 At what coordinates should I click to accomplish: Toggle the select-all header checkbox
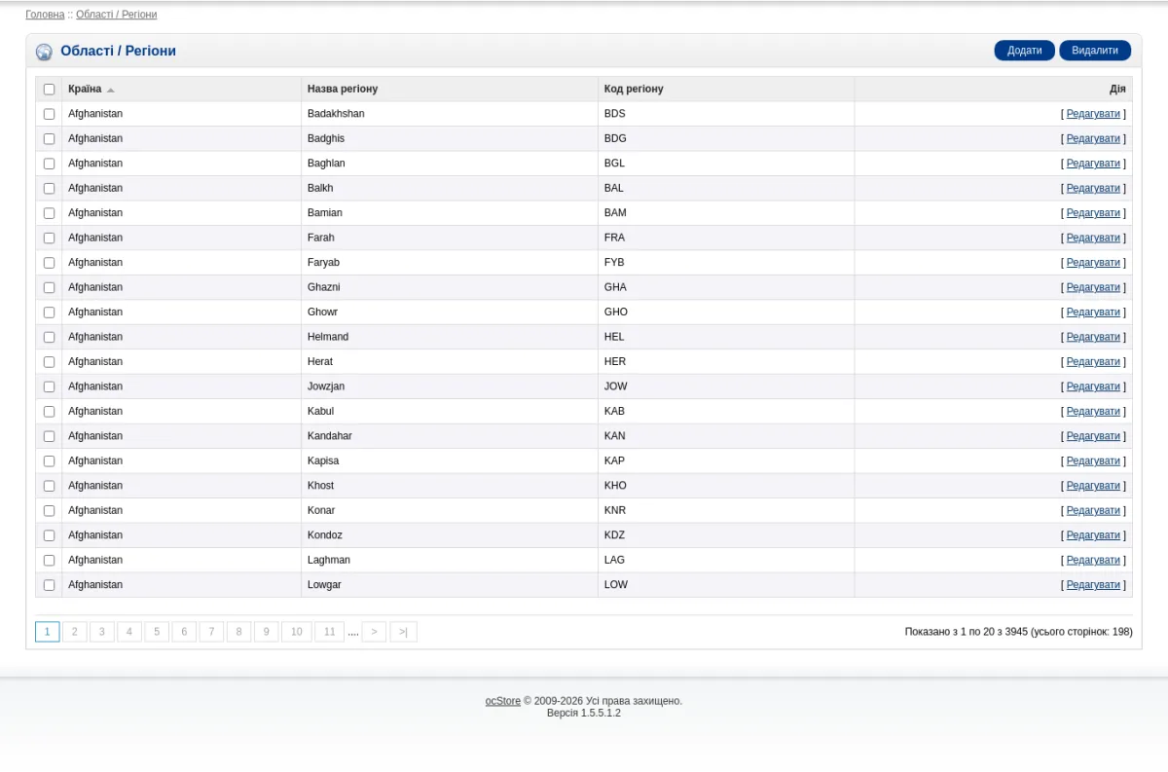pos(49,90)
